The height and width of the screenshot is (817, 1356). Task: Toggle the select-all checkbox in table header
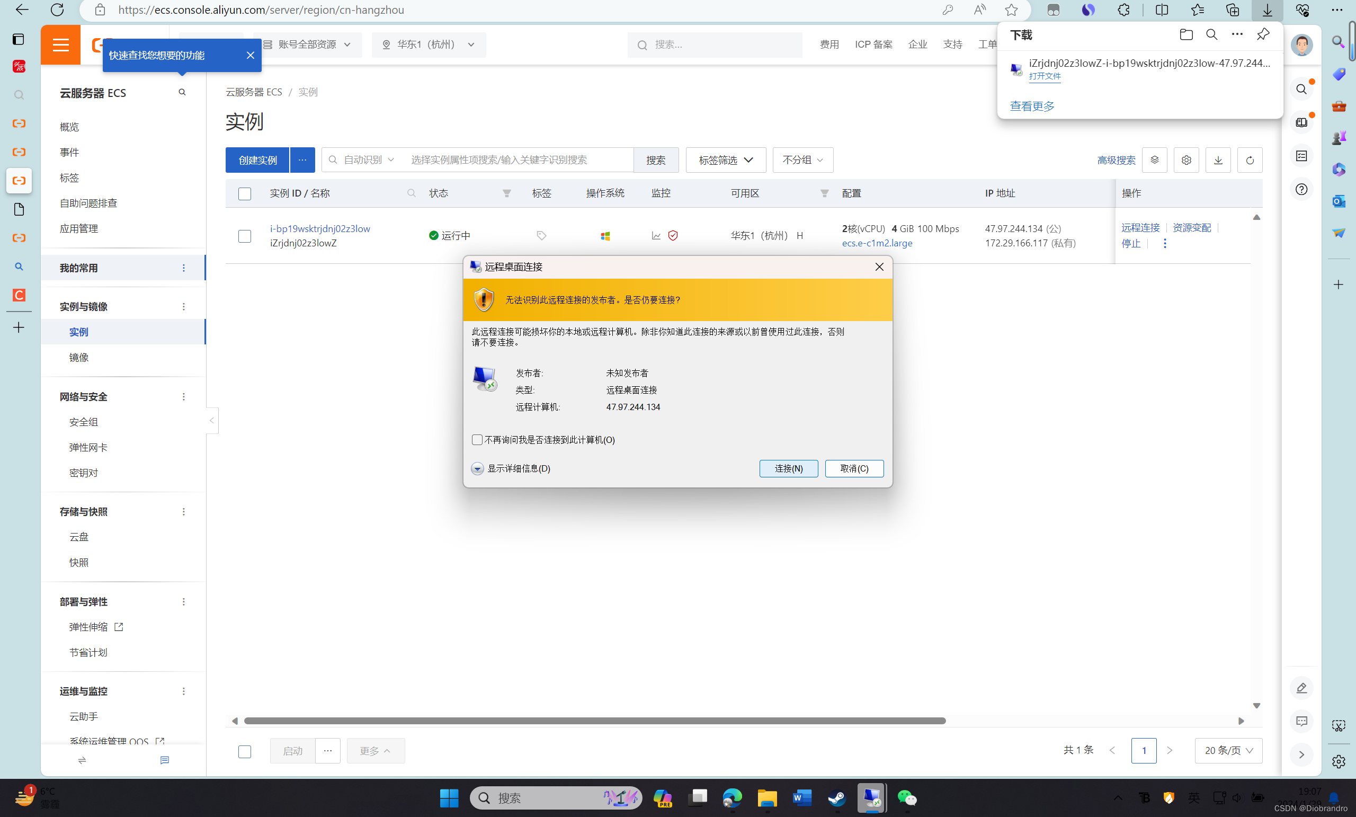click(244, 194)
